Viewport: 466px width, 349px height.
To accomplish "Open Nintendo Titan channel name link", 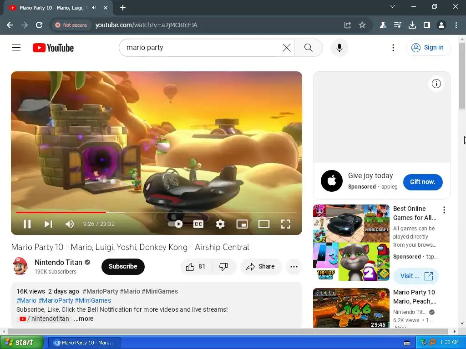I will coord(58,262).
